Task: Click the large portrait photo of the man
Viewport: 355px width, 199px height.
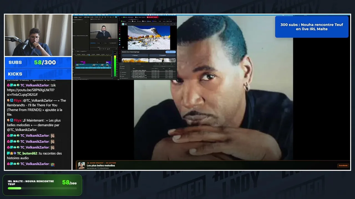Action: coord(213,88)
